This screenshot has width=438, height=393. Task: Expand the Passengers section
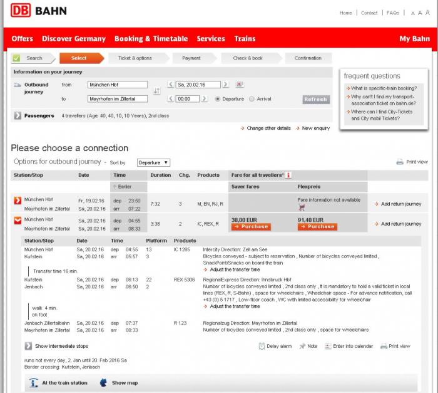click(x=18, y=115)
